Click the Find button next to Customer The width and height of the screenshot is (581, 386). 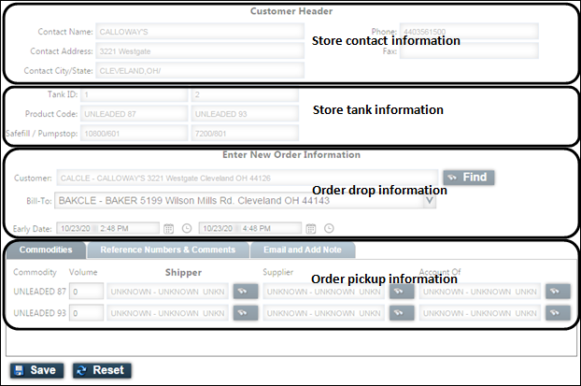pos(469,178)
